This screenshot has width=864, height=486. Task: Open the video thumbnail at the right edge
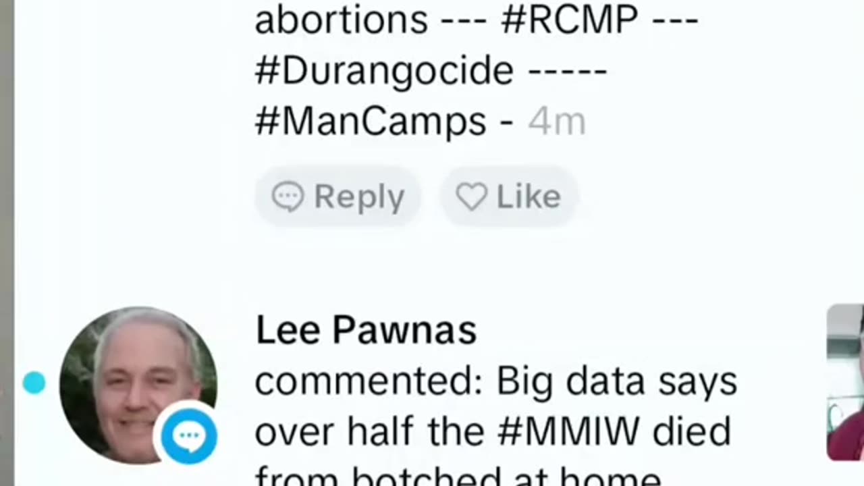pos(845,382)
